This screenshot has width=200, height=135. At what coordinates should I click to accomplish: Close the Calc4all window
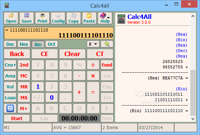click(189, 4)
